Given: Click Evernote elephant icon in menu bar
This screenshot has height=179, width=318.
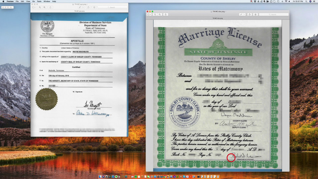Looking at the screenshot, I should pos(264,1).
